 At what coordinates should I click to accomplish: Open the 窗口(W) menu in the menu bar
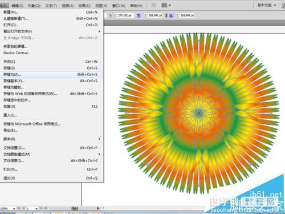(x=119, y=6)
